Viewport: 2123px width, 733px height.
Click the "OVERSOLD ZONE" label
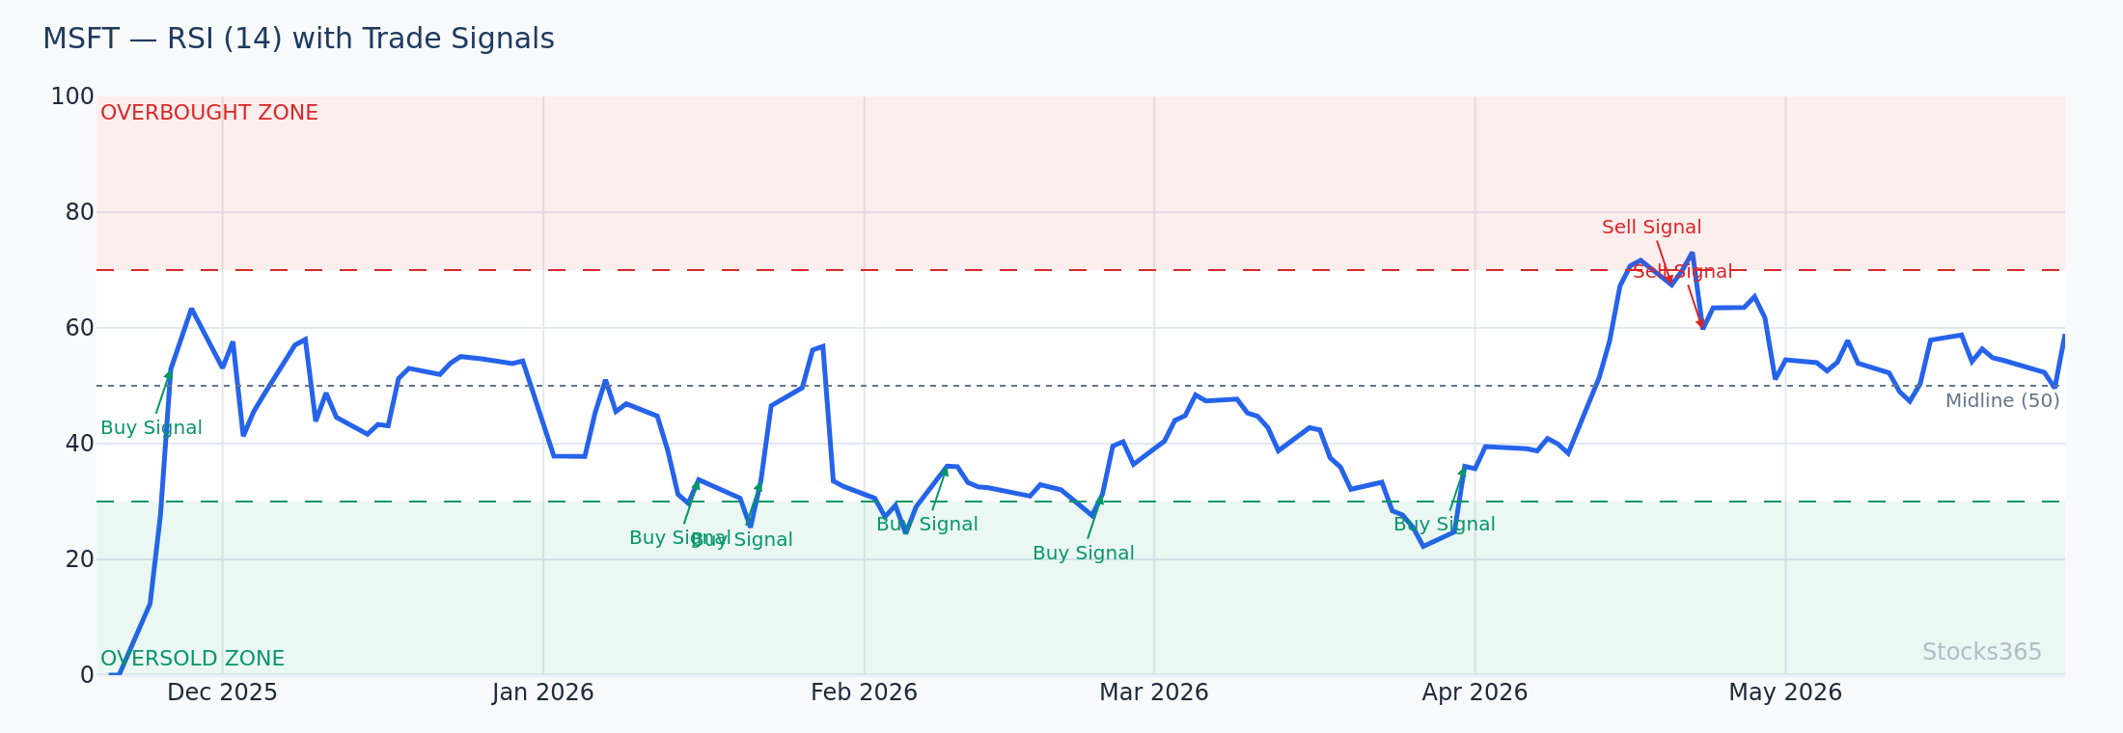(x=193, y=659)
